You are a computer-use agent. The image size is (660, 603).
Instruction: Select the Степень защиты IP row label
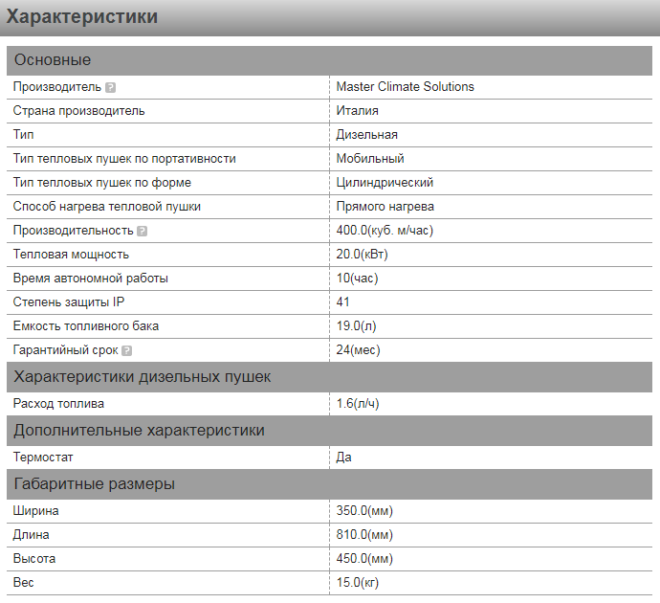(x=69, y=302)
